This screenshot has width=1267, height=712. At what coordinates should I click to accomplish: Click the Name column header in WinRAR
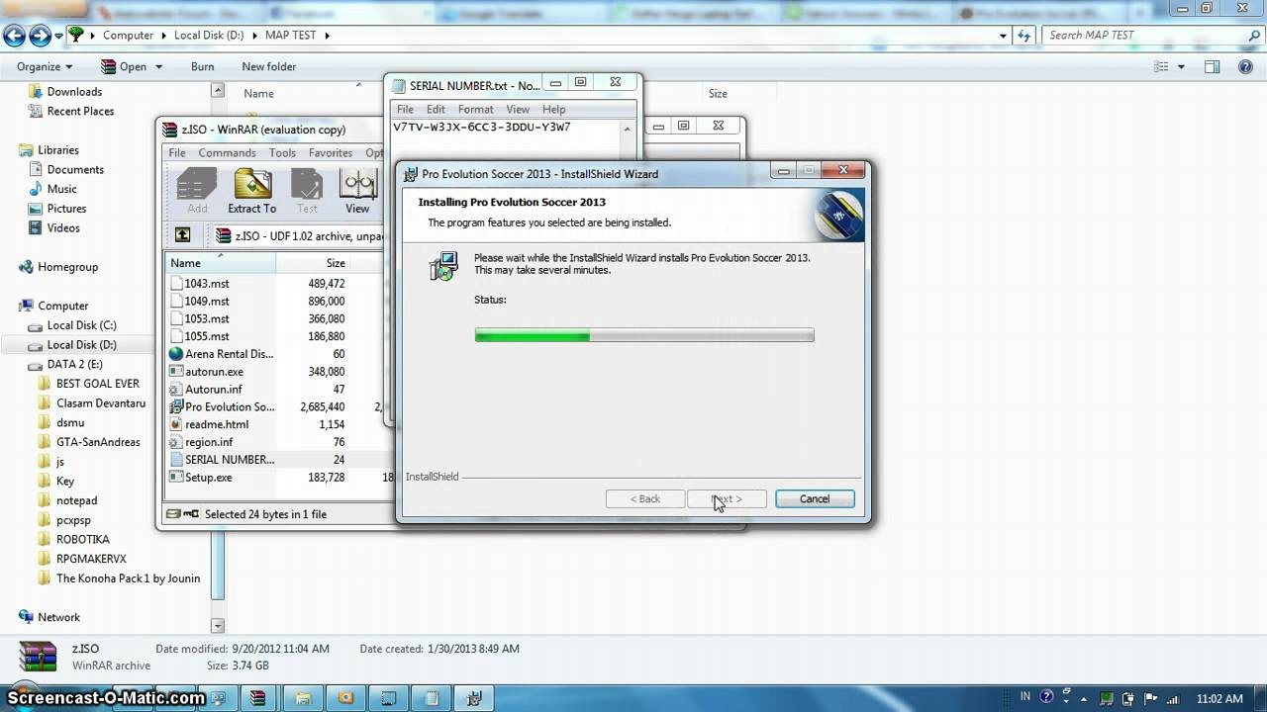pos(221,263)
